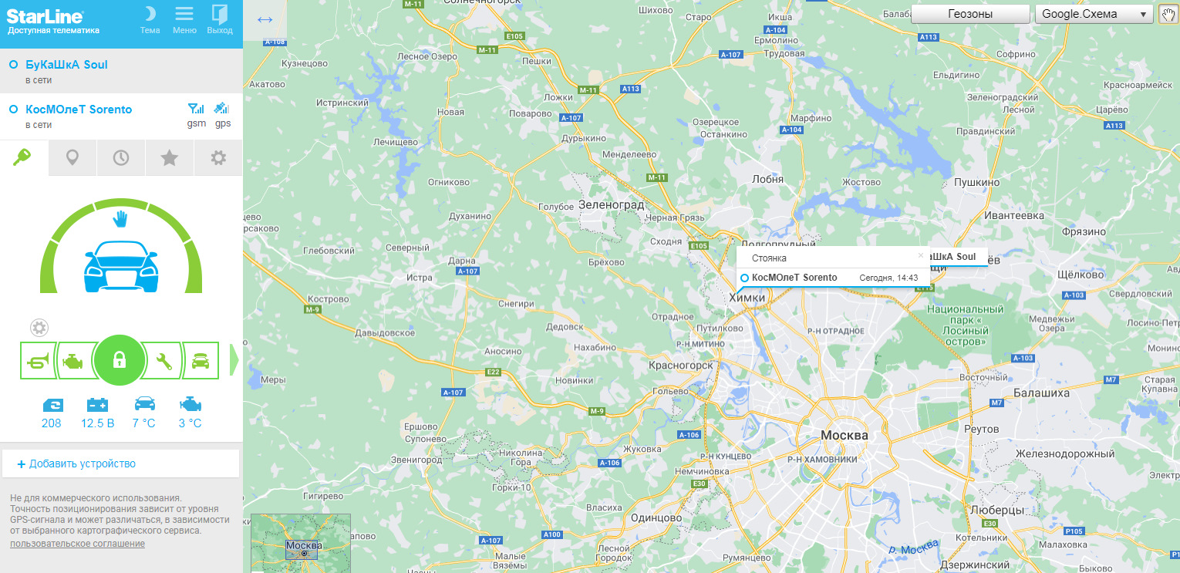Screen dimensions: 1180x573
Task: Click the Геозоны button
Action: tap(970, 14)
